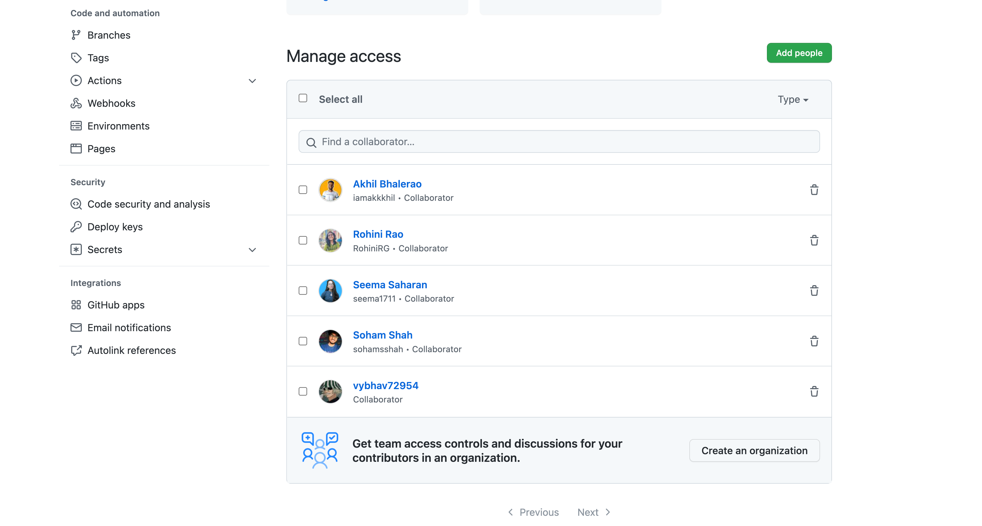Click the Deploy keys key icon

point(76,227)
